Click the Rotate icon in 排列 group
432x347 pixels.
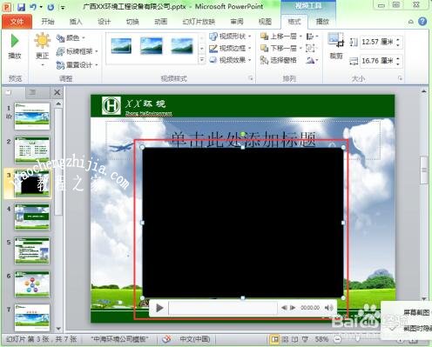tap(312, 60)
